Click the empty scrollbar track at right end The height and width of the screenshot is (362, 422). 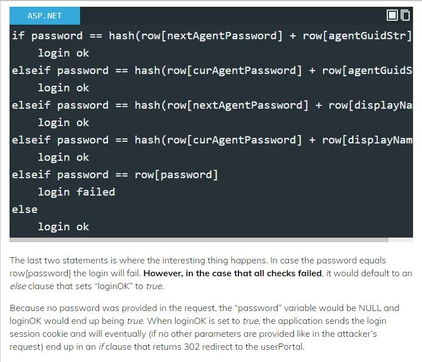point(401,240)
